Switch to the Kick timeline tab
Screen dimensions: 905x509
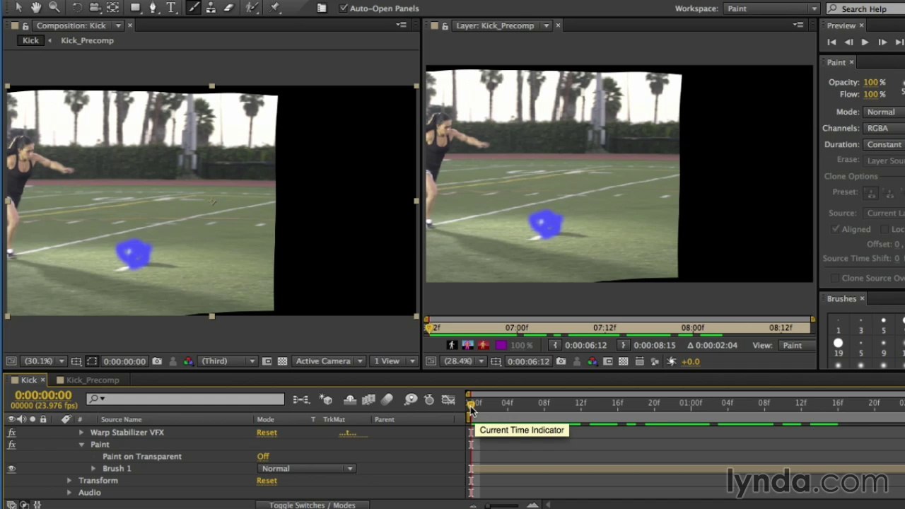pyautogui.click(x=28, y=380)
